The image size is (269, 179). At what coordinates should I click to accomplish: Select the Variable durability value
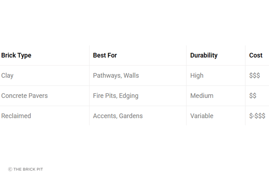coord(202,116)
